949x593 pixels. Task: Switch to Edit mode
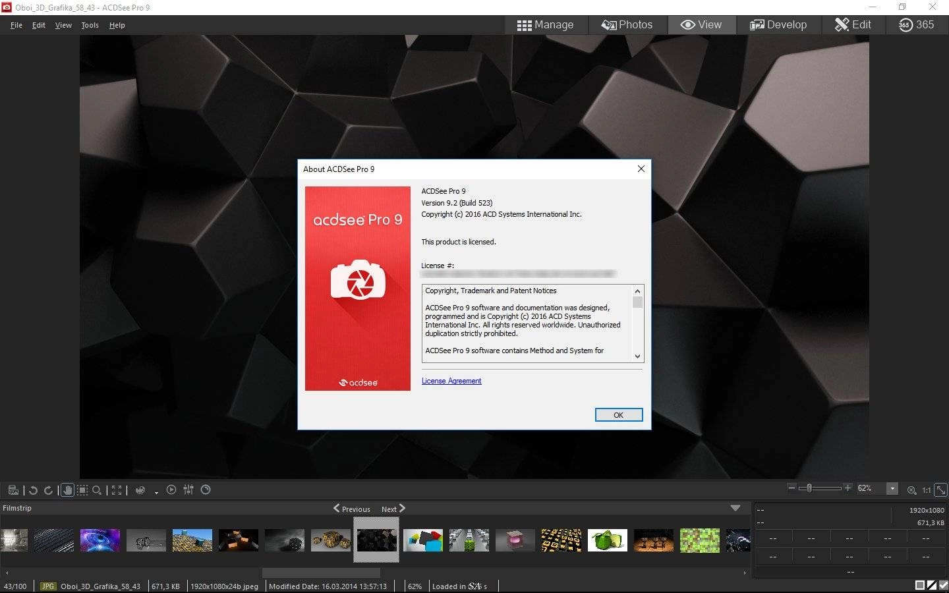click(x=853, y=24)
